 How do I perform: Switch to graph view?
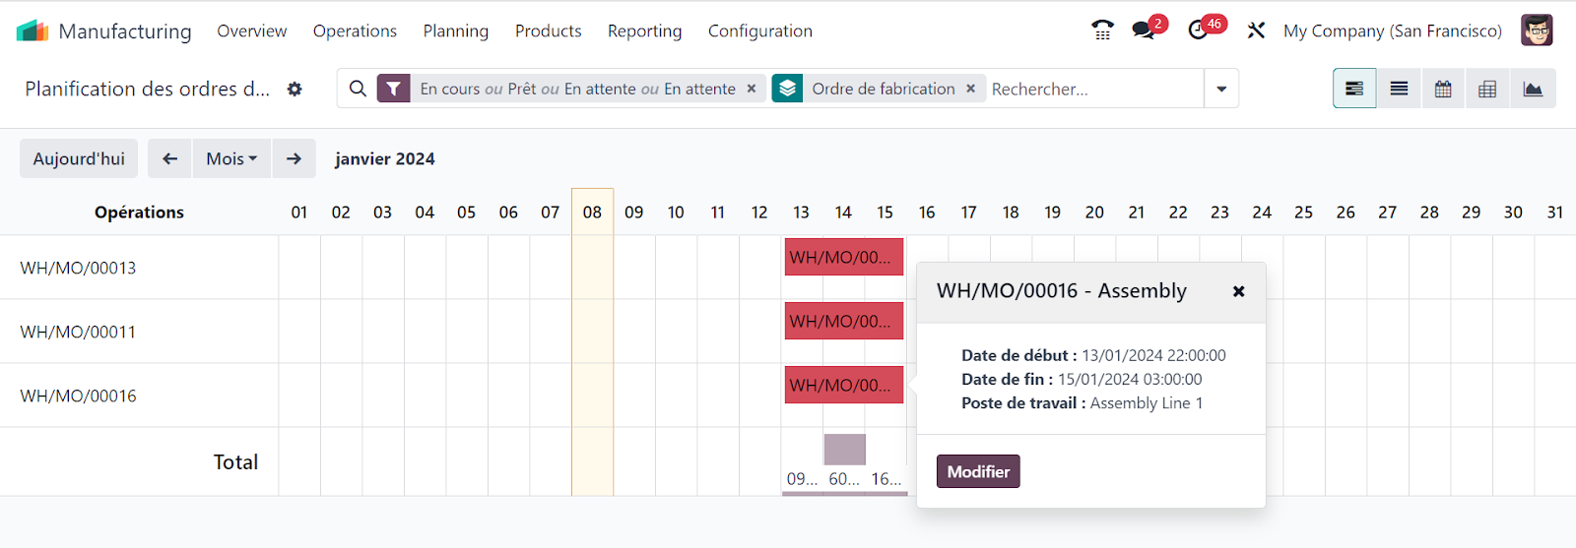(1533, 89)
